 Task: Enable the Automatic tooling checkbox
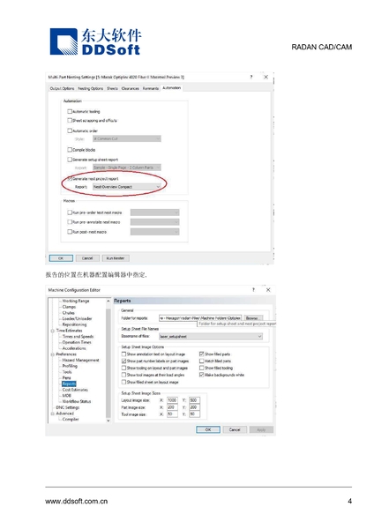[70, 111]
